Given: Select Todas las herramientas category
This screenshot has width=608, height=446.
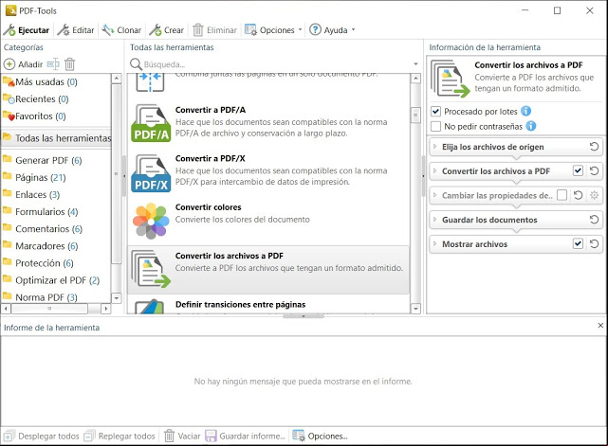Looking at the screenshot, I should coord(56,138).
